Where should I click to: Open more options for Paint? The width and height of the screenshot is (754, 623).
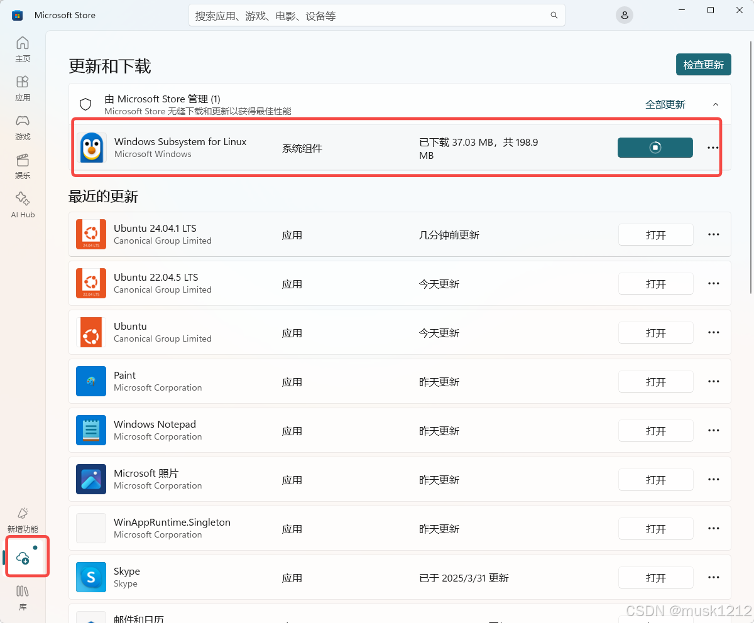tap(713, 381)
